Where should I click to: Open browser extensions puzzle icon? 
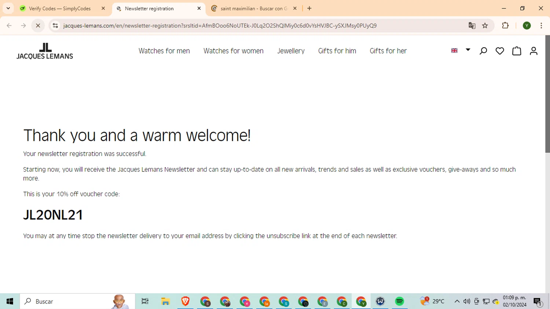pos(505,26)
